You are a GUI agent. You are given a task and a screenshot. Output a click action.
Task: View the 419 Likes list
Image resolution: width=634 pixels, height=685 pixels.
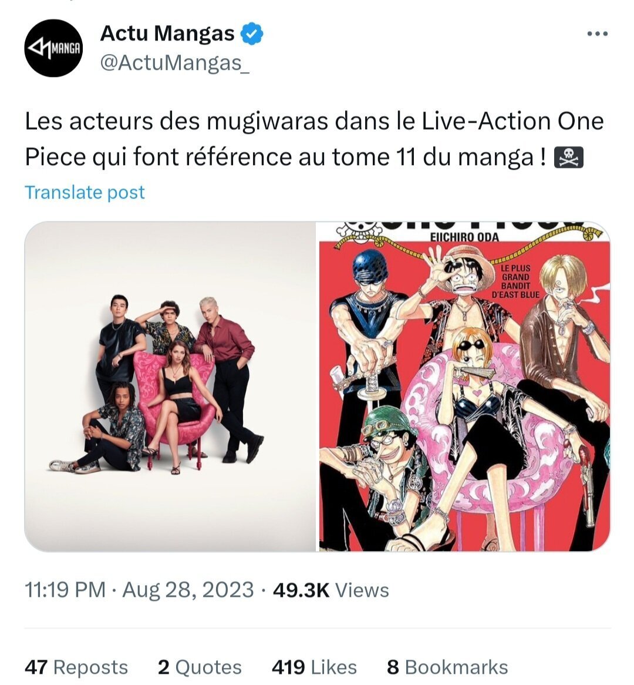tap(314, 667)
